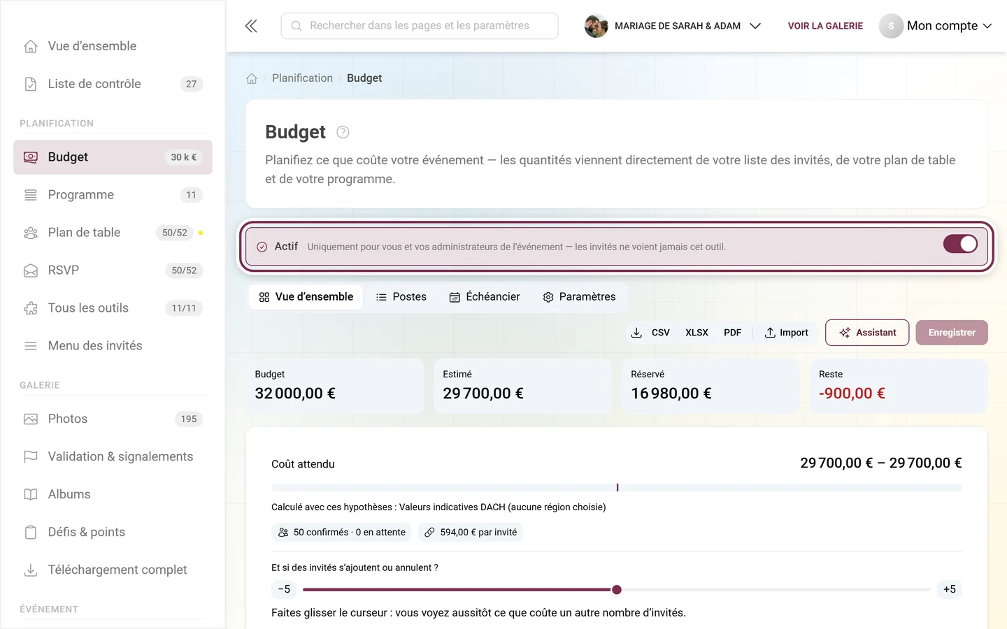Click the Enregistrer button

(952, 333)
